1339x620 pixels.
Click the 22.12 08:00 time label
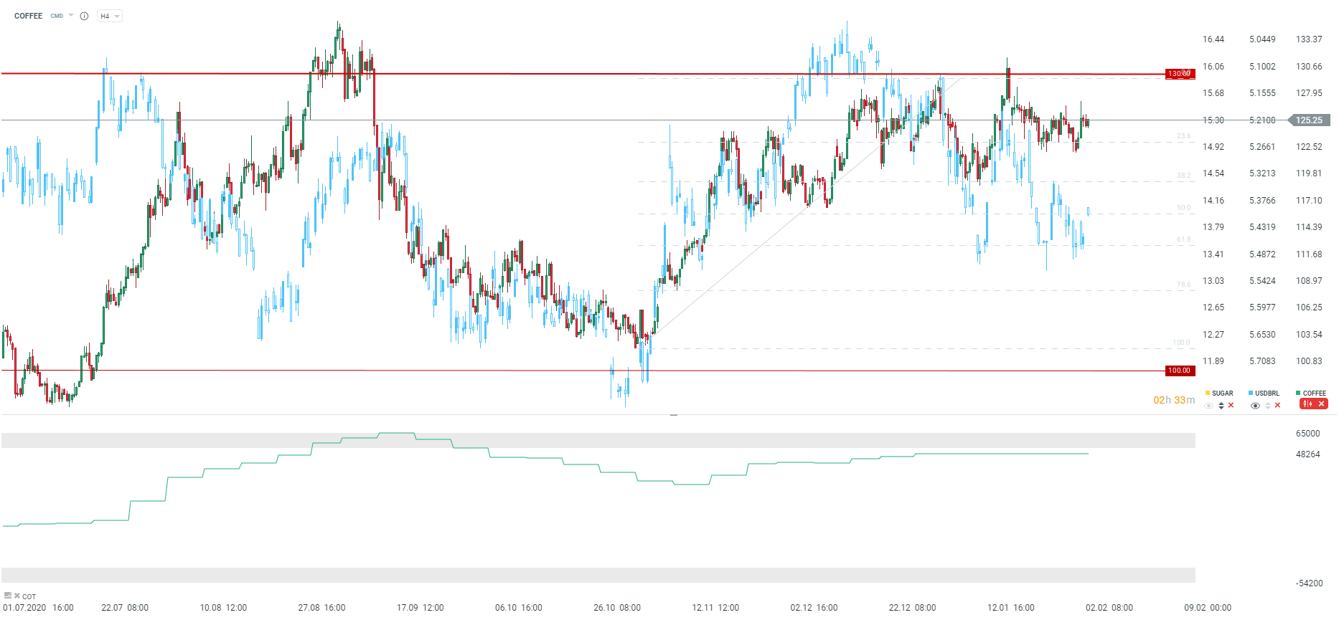[912, 608]
